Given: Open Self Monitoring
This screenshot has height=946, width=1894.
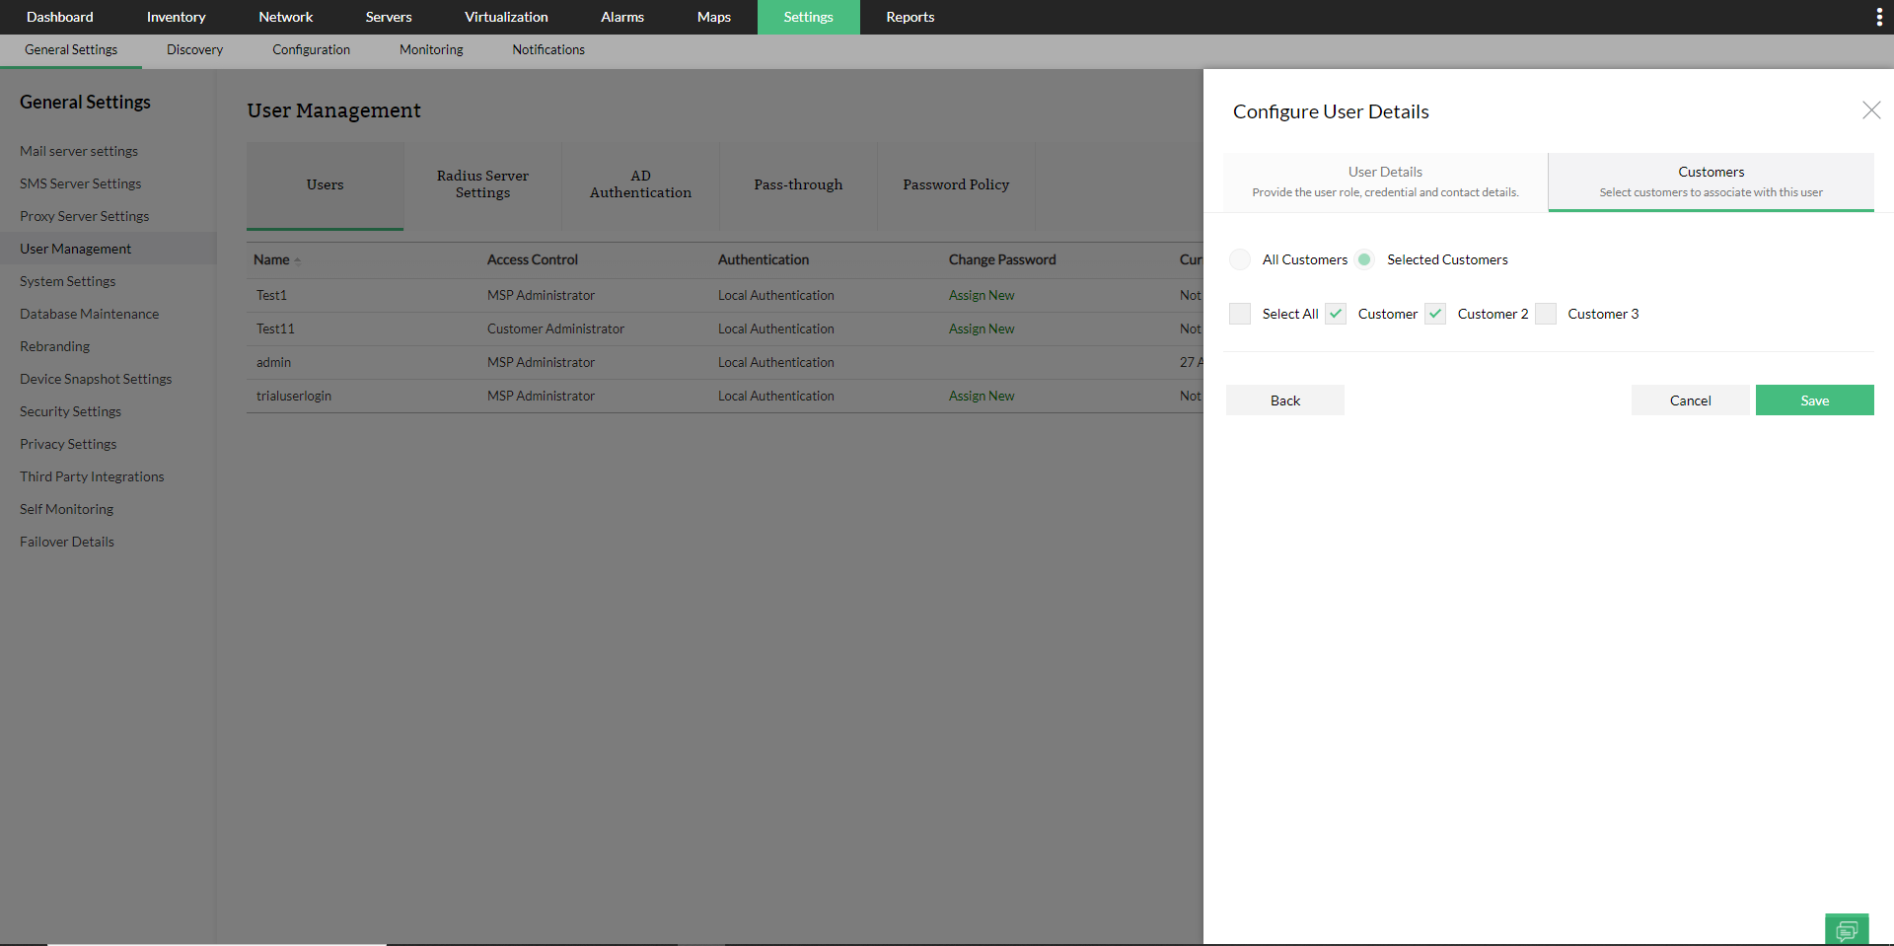Looking at the screenshot, I should click(66, 509).
